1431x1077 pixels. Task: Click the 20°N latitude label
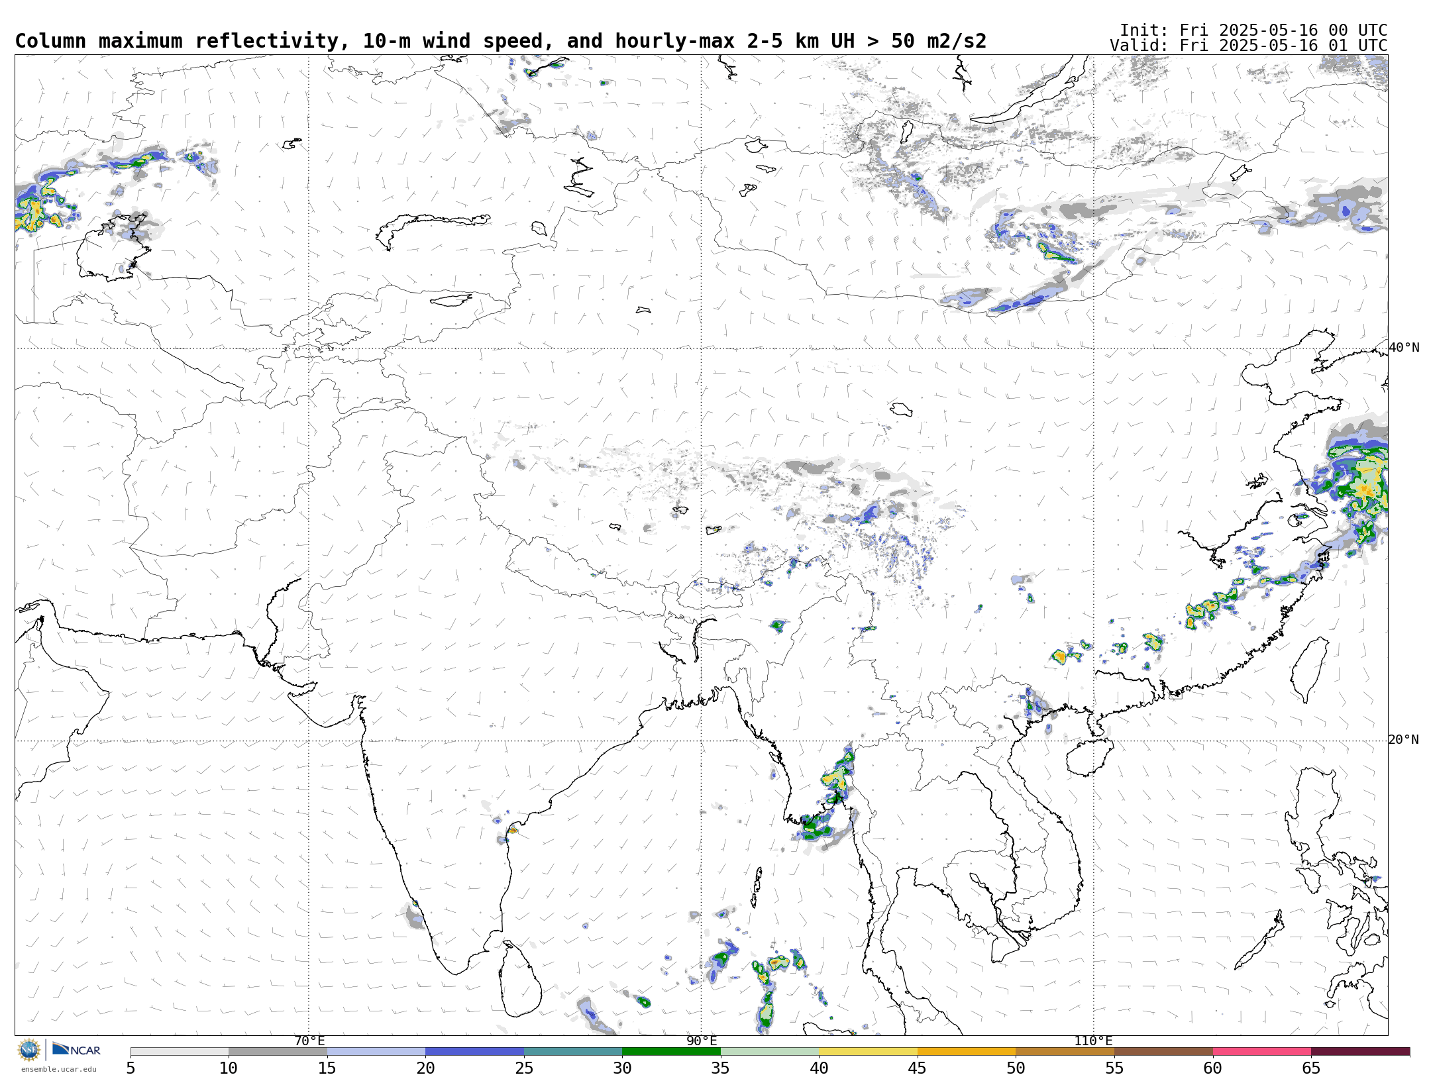[x=1404, y=740]
